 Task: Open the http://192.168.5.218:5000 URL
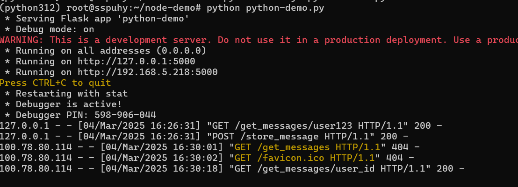(x=148, y=72)
